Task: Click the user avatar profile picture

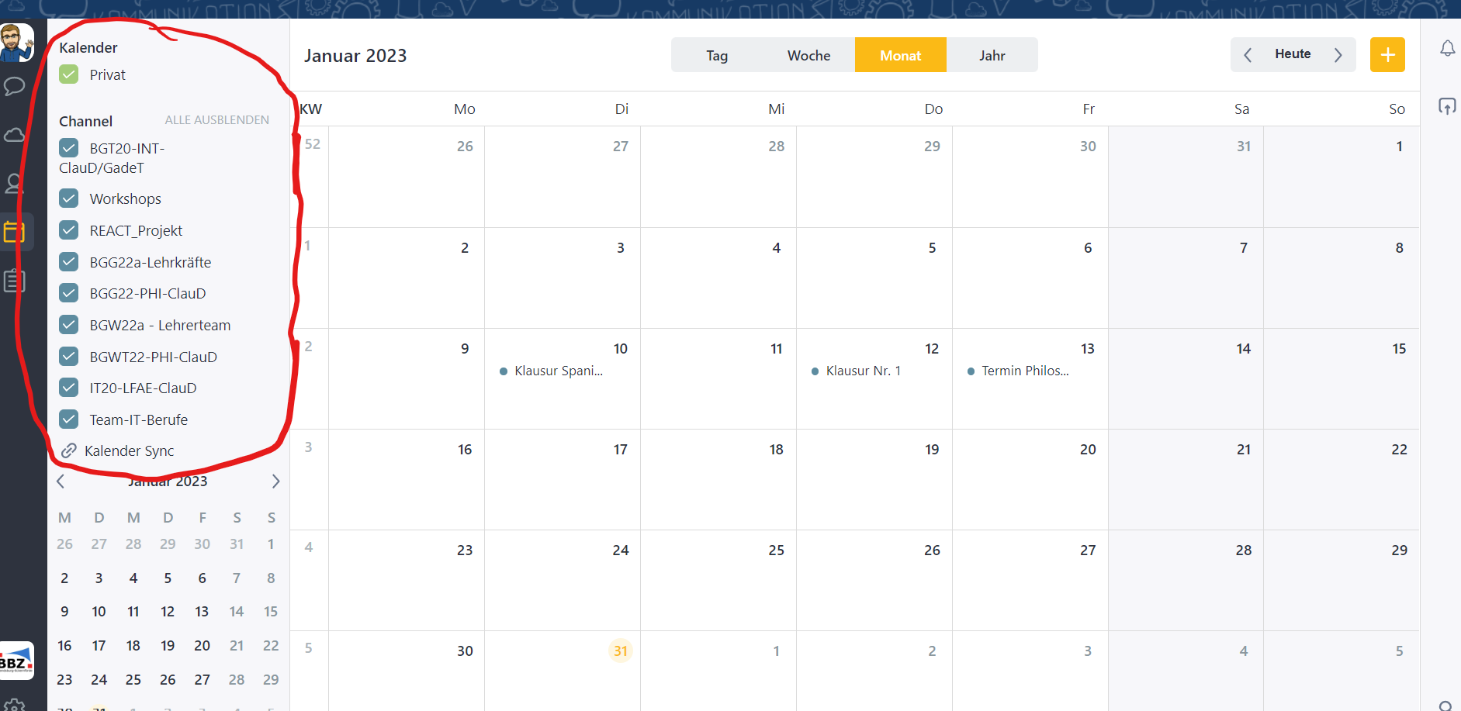Action: (16, 42)
